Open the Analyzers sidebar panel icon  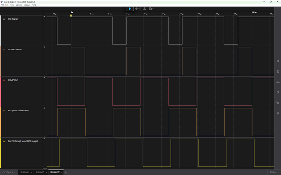(x=278, y=71)
